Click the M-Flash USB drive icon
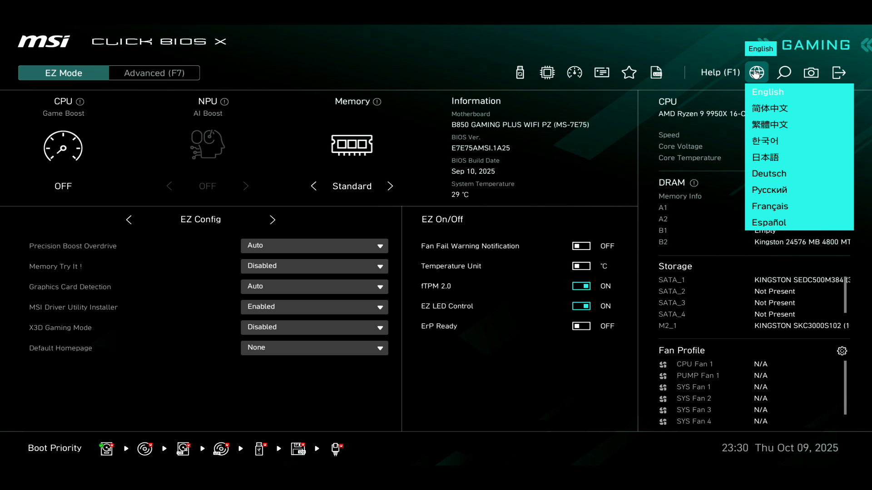Image resolution: width=872 pixels, height=490 pixels. click(x=520, y=73)
